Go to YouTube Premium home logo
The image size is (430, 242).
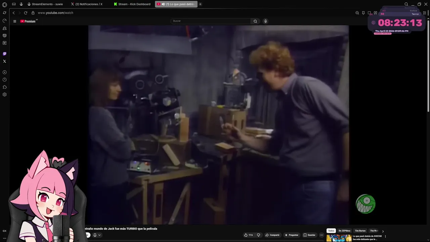(x=29, y=21)
